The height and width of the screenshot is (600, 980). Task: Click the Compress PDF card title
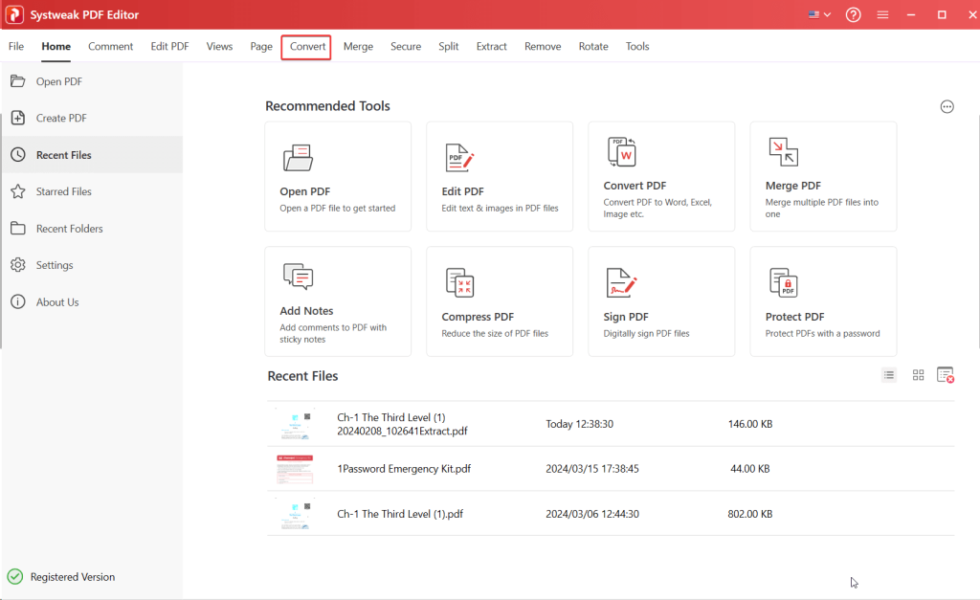478,317
